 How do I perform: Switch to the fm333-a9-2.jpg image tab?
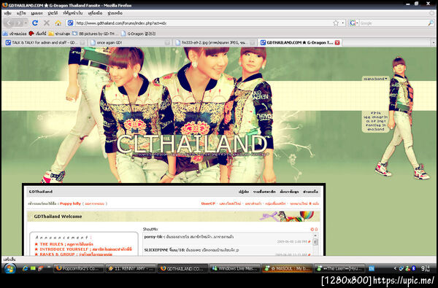coord(215,43)
